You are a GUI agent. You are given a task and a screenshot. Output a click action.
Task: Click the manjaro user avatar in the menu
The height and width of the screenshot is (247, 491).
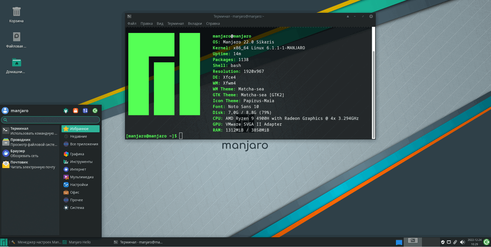pyautogui.click(x=5, y=110)
